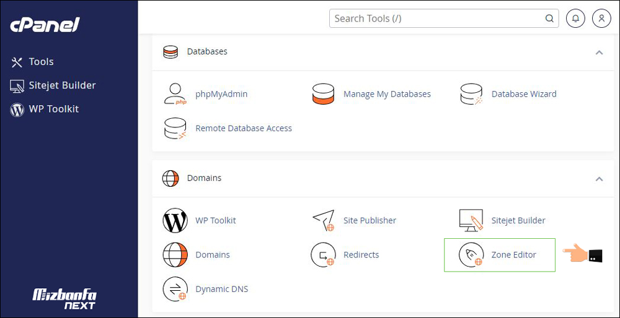Click the Database Wizard icon
Screen dimensions: 620x318
pos(472,94)
